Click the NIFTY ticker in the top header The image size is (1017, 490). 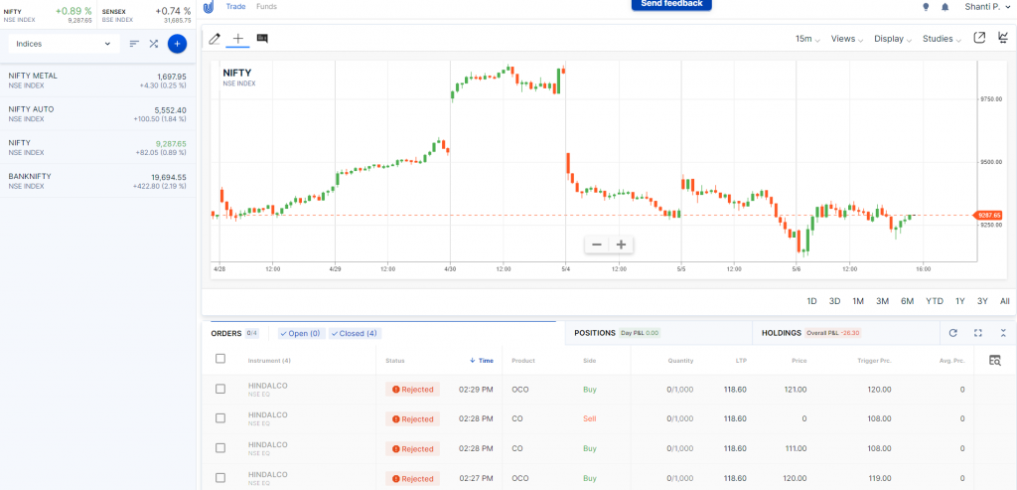[48, 15]
